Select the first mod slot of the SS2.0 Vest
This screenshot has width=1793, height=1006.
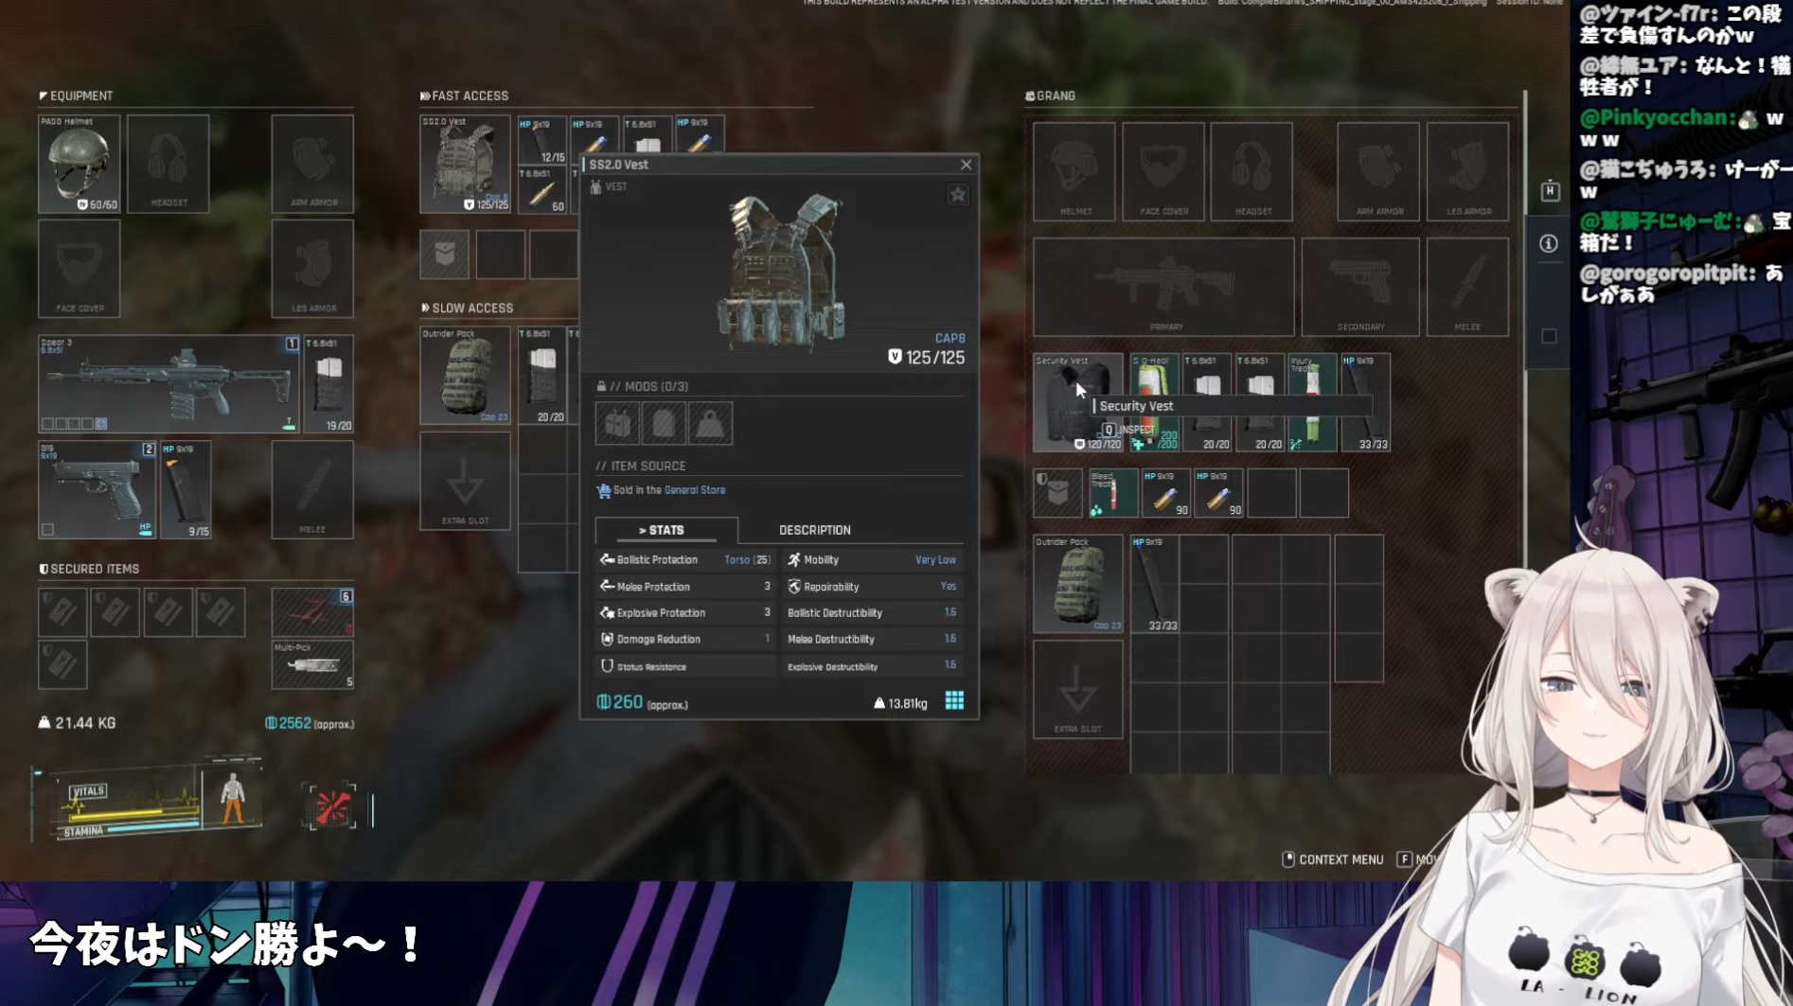[x=617, y=423]
